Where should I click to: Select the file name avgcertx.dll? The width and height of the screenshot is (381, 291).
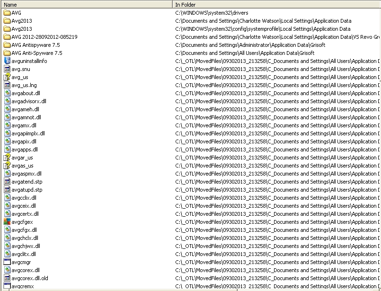pyautogui.click(x=25, y=213)
